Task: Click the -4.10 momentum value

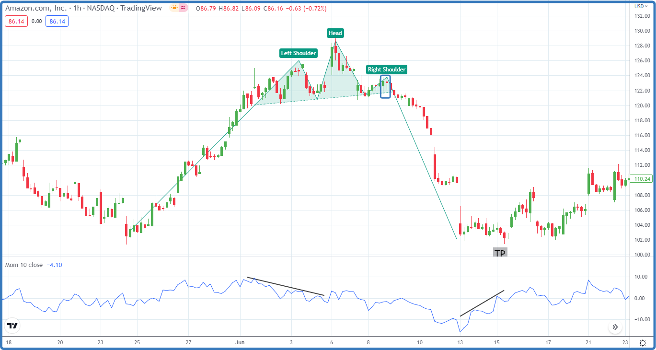Action: [54, 265]
